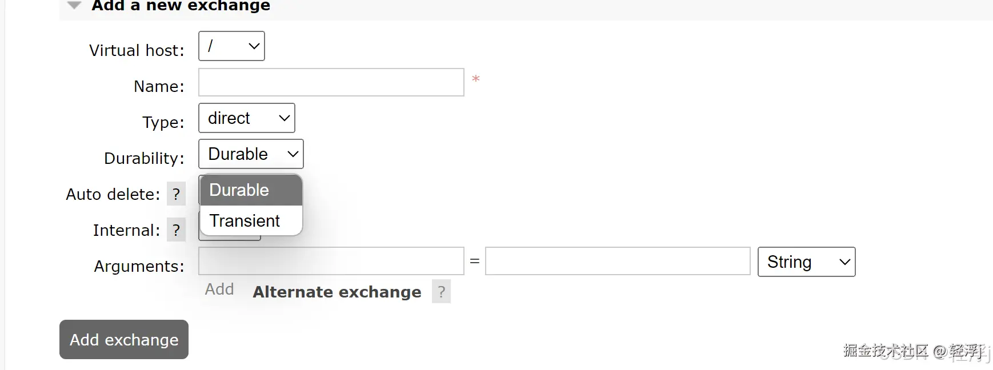Open the Virtual host dropdown
993x370 pixels.
tap(231, 46)
